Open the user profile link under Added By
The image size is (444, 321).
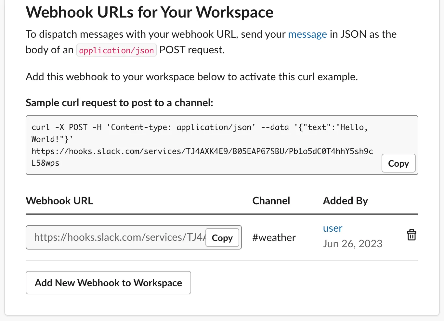tap(332, 228)
